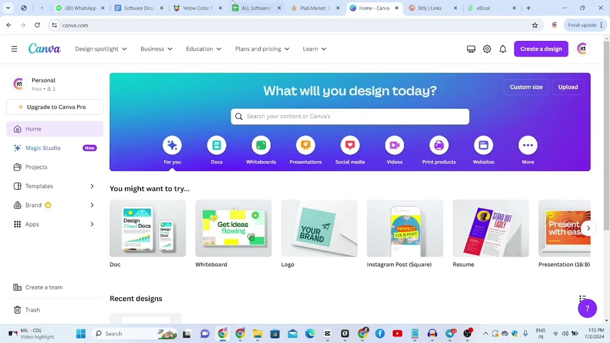Show next suggestions with the carousel arrow

[x=588, y=228]
